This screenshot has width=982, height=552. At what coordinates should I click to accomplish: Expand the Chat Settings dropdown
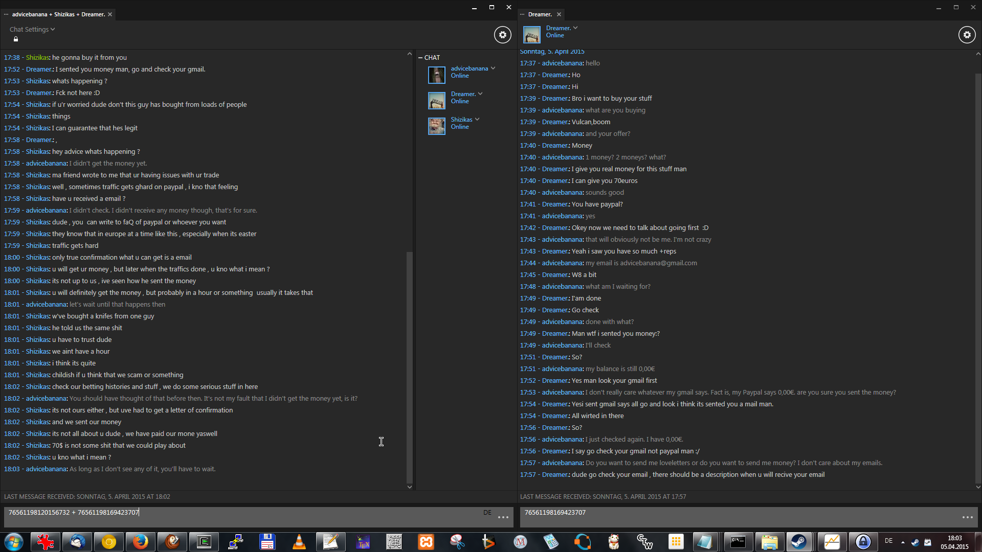pos(32,30)
